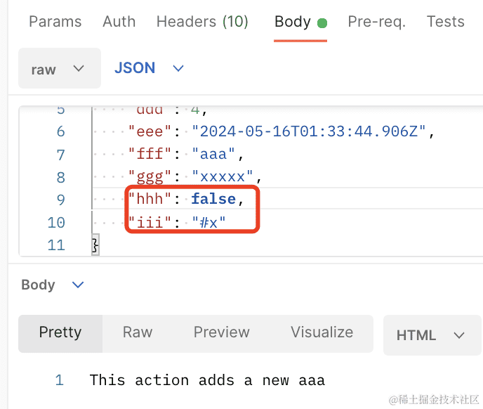Click the response text on line 1
Screen dimensions: 483x409
click(207, 380)
